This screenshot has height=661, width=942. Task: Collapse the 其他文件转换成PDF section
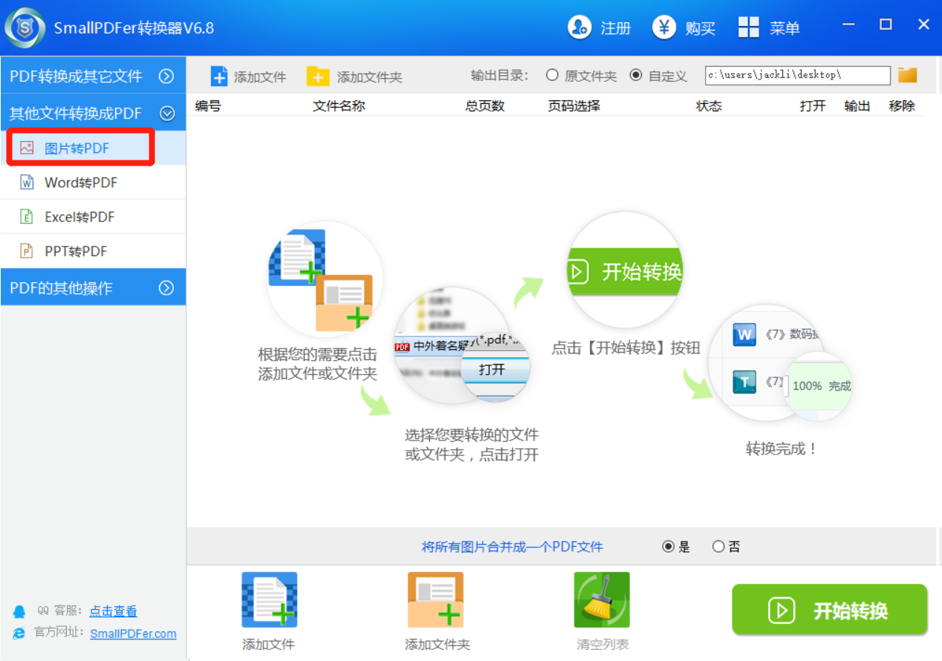93,113
